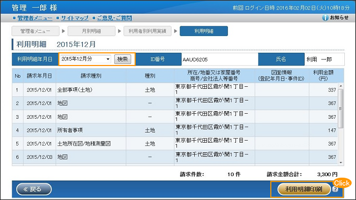Select 地図 in row 2
This screenshot has height=200, width=356.
63,103
